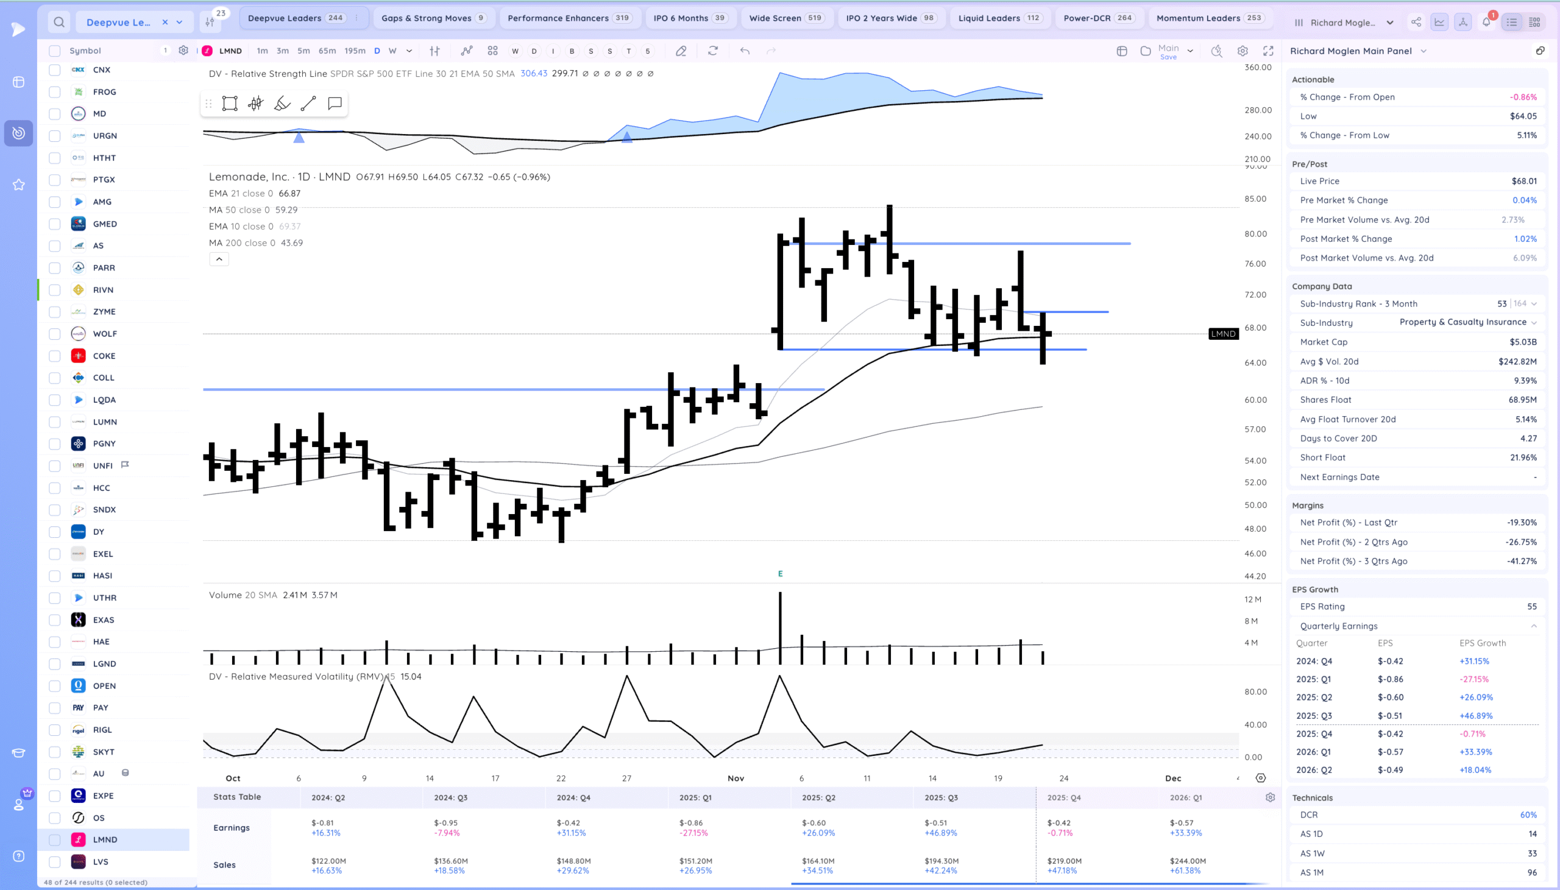Select the trend line drawing tool

pos(308,104)
